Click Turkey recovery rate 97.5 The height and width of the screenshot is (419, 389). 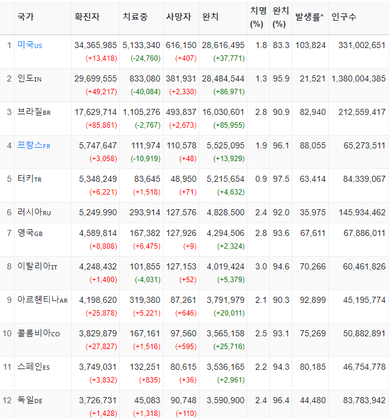(x=281, y=179)
